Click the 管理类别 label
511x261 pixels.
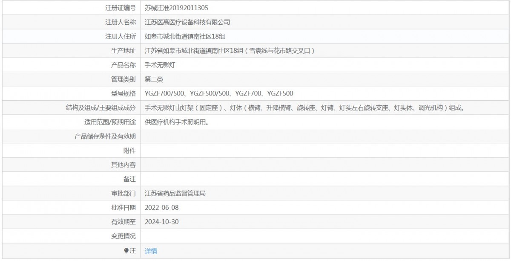click(123, 79)
